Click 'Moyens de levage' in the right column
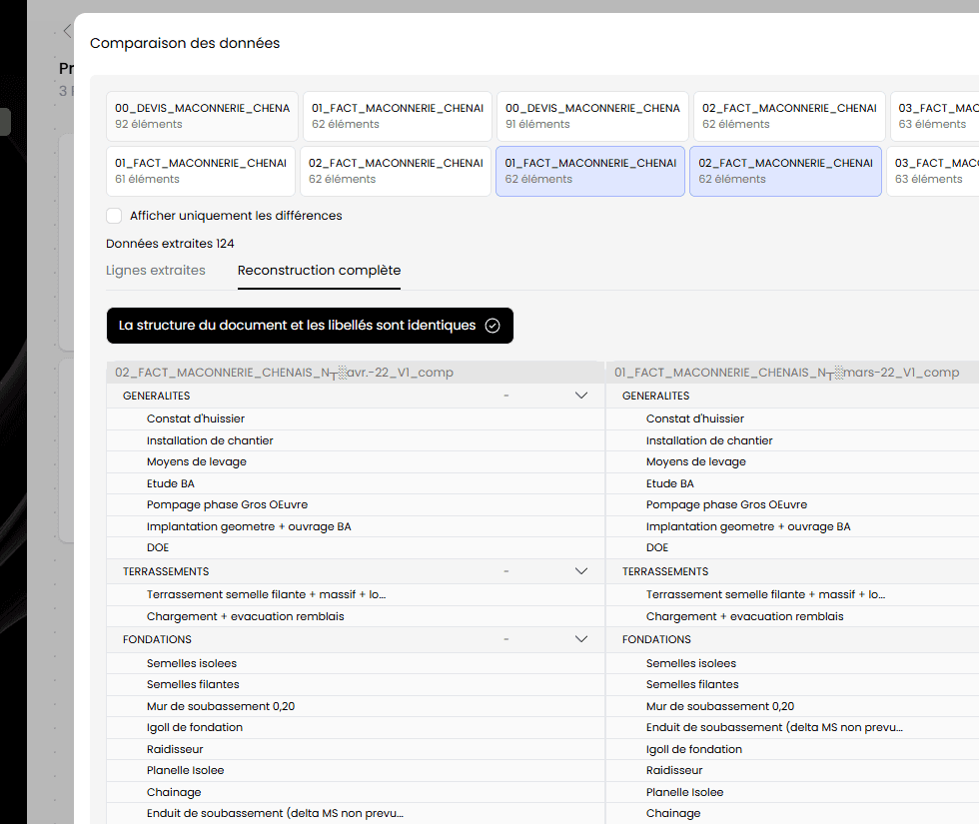This screenshot has height=824, width=979. coord(696,461)
